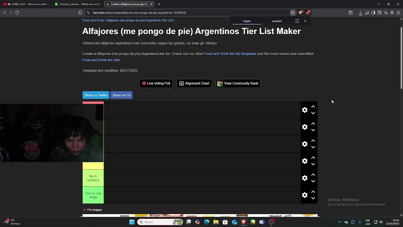
Task: Open settings gear for the 'No lo conozco' row
Action: 304,178
